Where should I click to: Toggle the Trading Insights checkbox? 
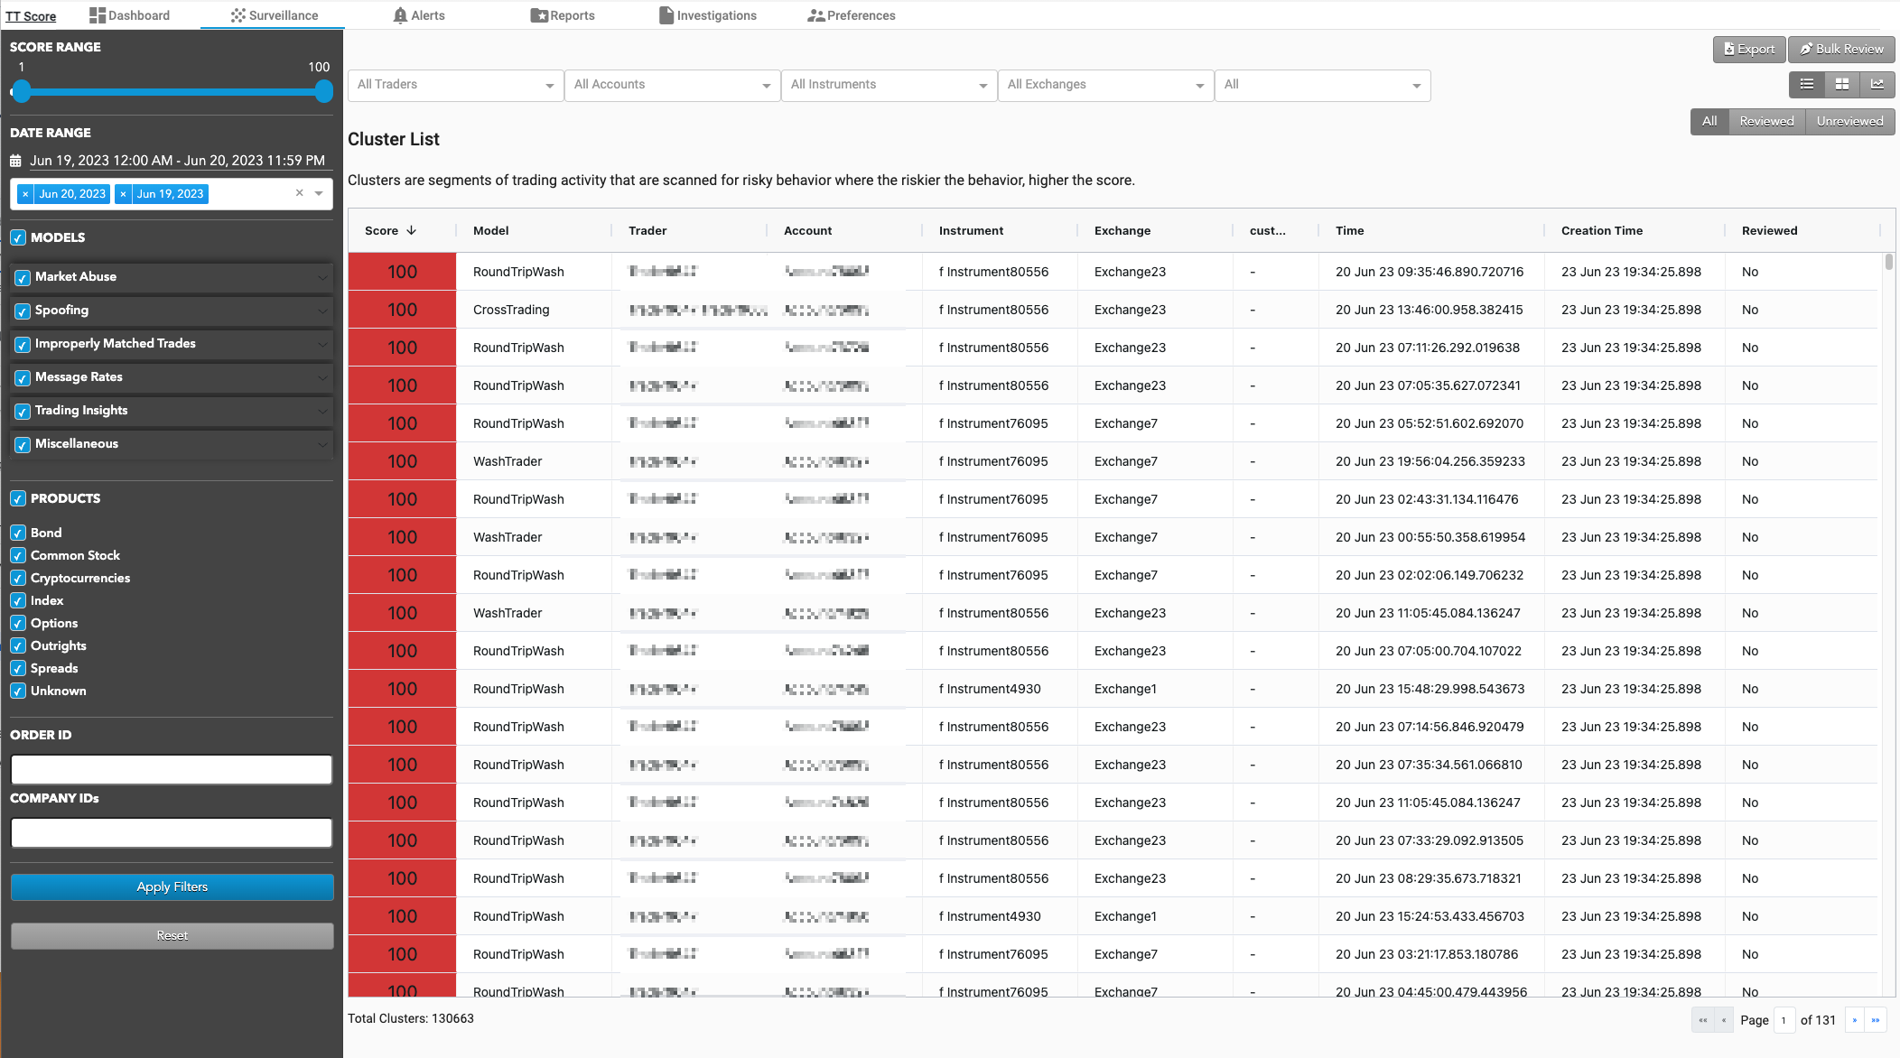pos(23,412)
